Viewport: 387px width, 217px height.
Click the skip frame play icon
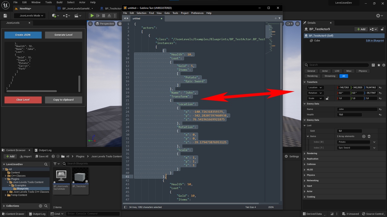[x=98, y=16]
